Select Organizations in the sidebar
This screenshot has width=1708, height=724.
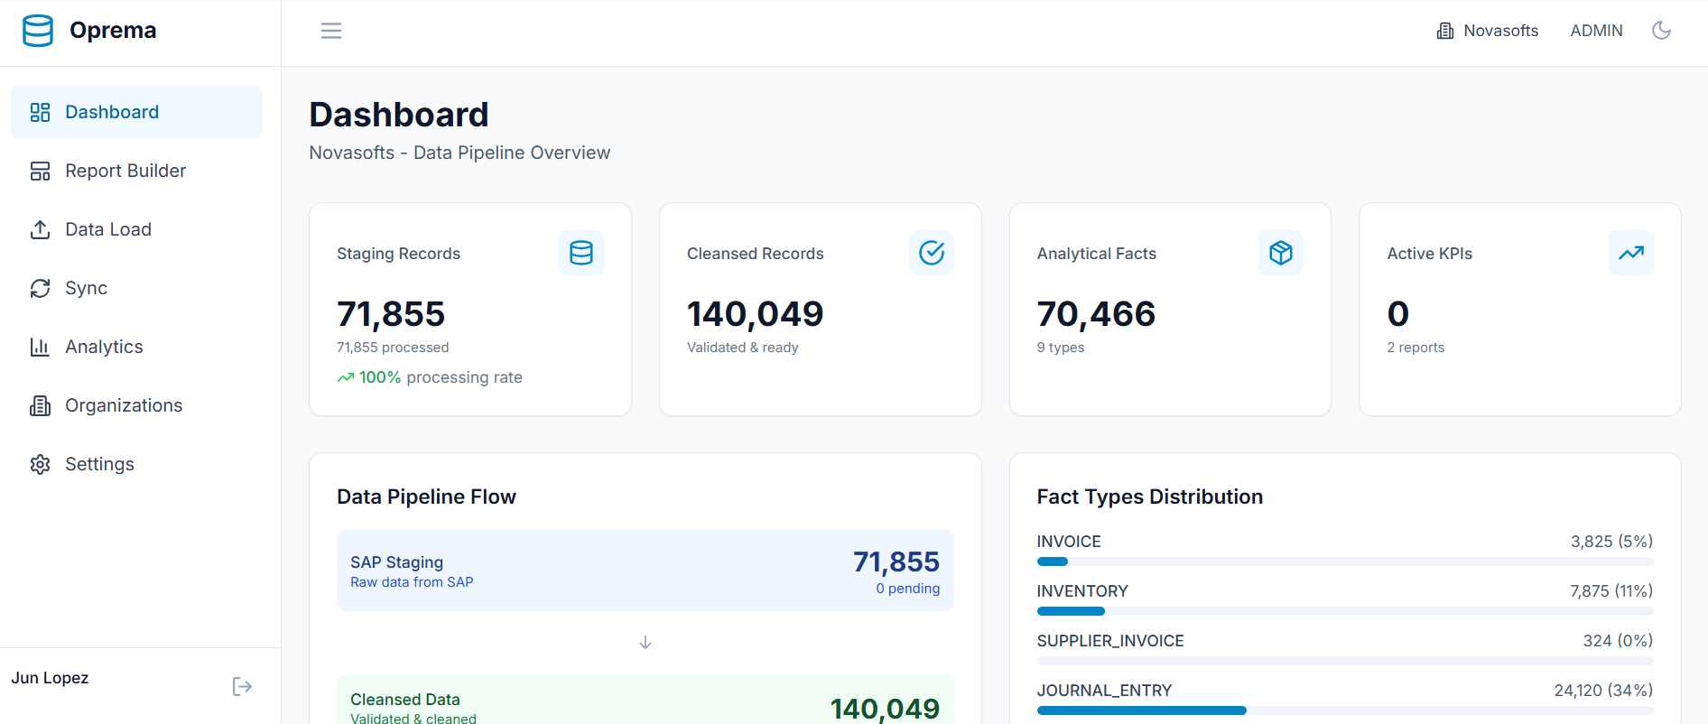[x=137, y=405]
